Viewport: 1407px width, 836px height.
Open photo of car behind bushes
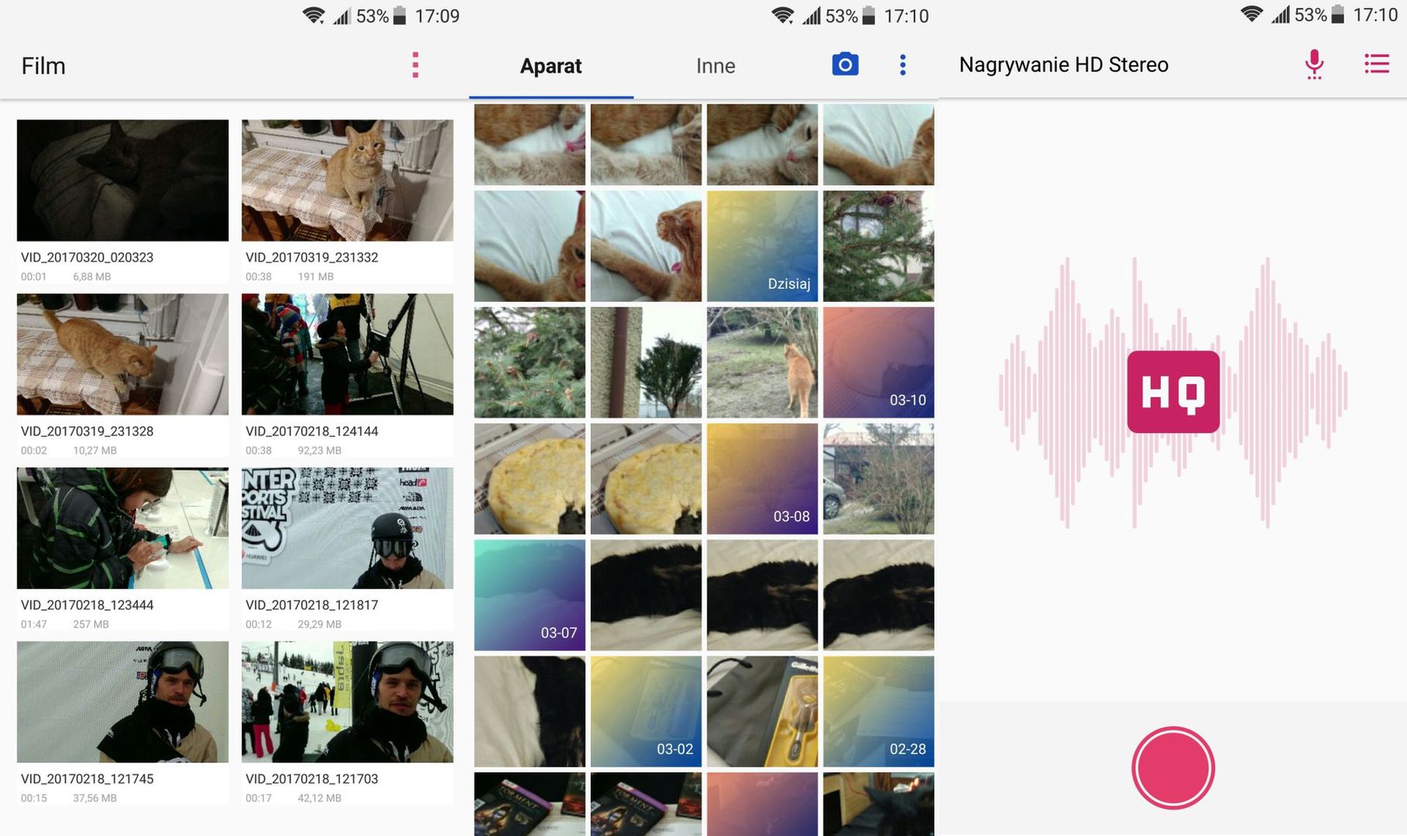click(878, 478)
